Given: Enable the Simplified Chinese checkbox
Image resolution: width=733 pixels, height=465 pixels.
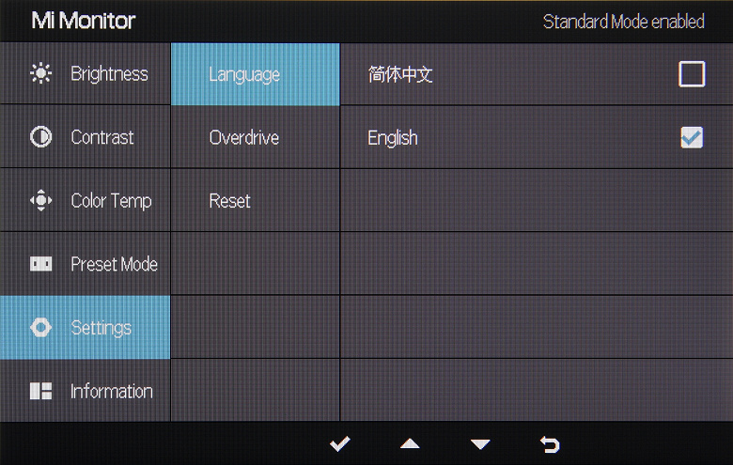Looking at the screenshot, I should pos(692,74).
